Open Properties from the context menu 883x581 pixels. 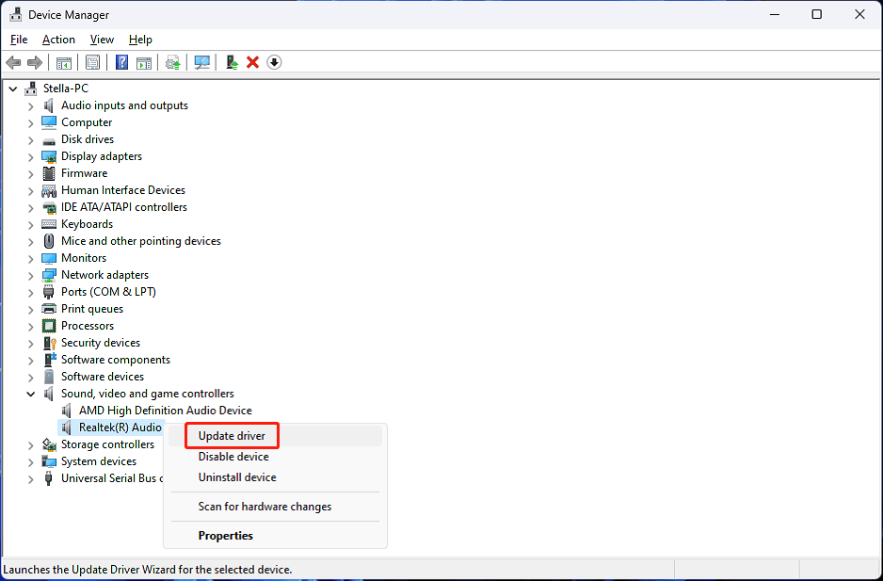point(225,535)
